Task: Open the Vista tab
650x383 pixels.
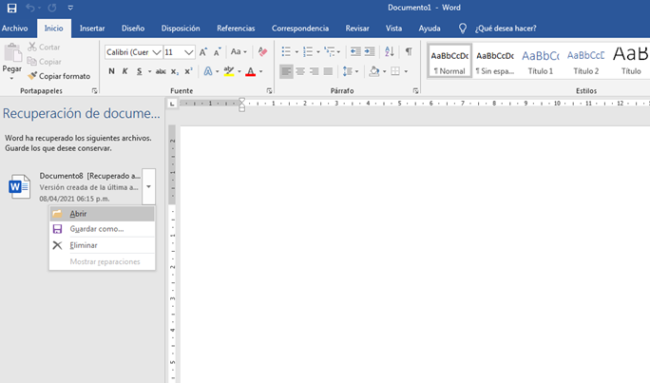Action: click(393, 29)
